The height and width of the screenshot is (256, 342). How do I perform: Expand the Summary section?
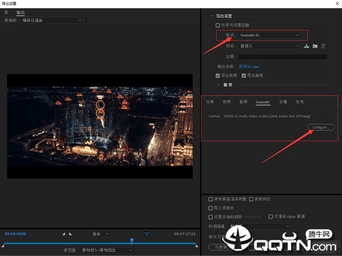tap(218, 85)
